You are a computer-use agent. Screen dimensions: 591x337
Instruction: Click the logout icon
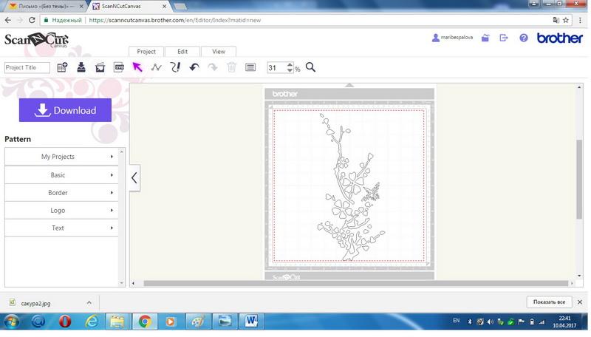504,38
